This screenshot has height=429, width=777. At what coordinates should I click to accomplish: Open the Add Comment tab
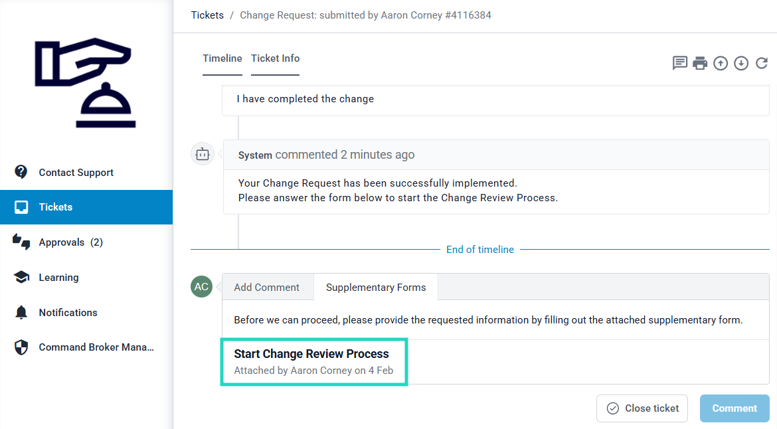[x=267, y=288]
